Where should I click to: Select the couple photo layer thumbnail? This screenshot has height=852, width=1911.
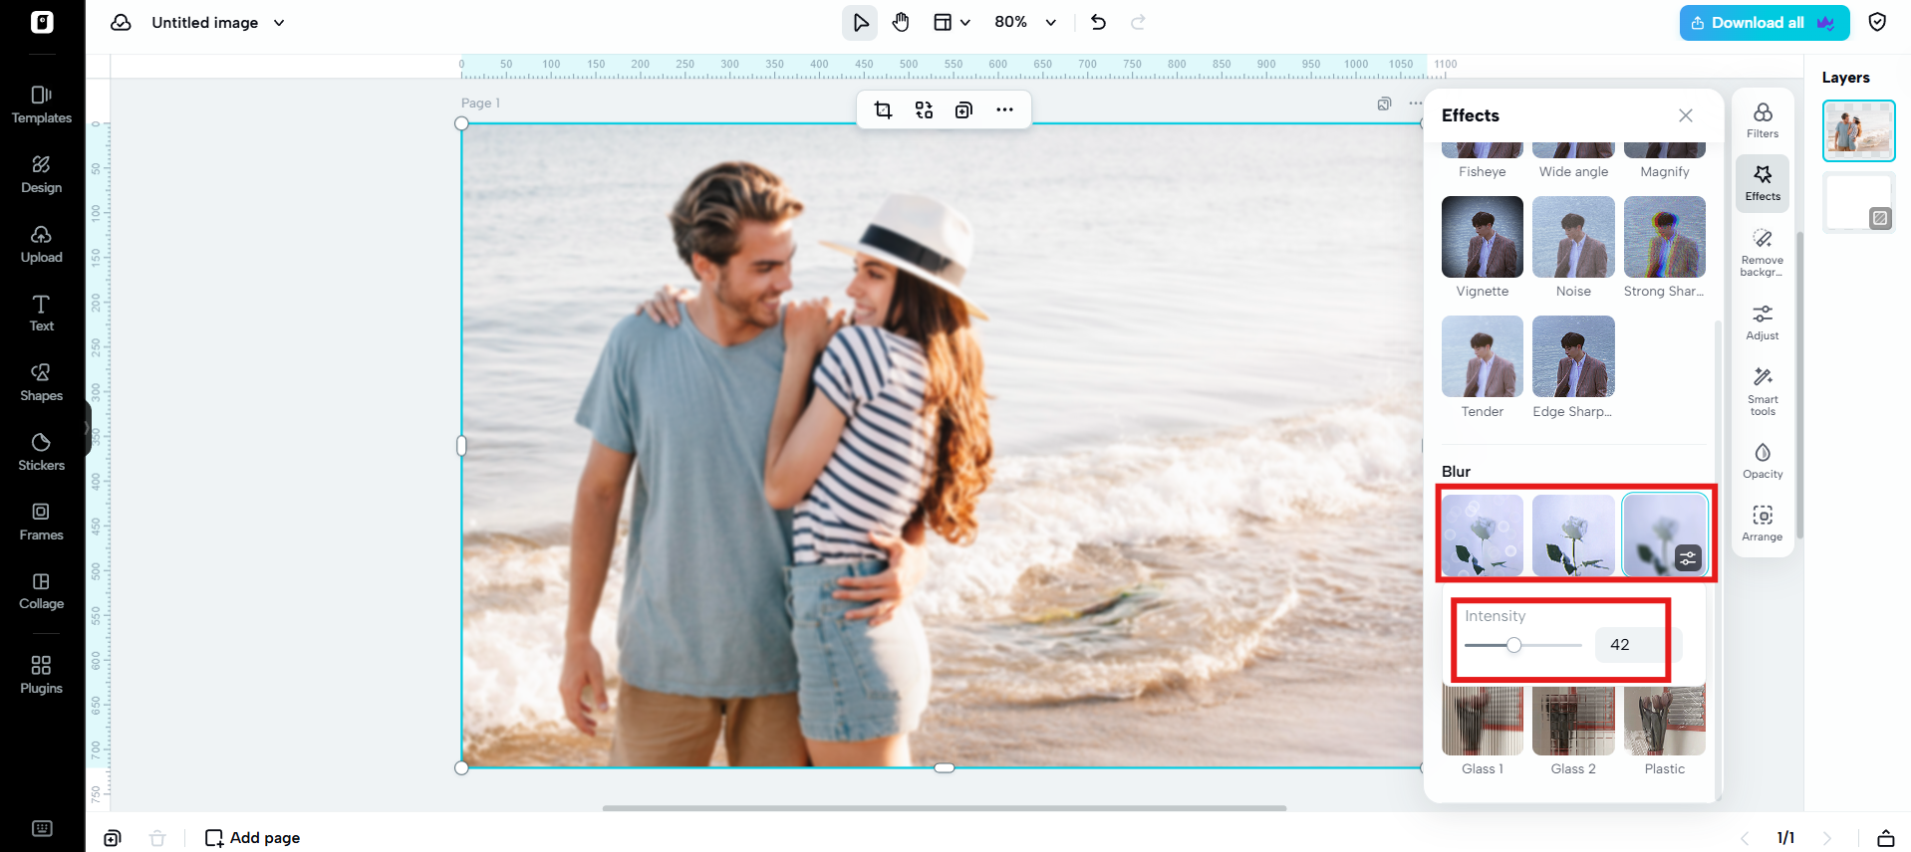coord(1858,130)
